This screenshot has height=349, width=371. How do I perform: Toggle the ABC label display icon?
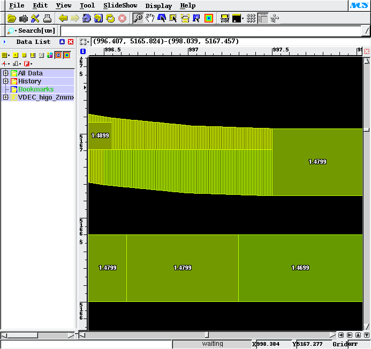click(x=224, y=18)
